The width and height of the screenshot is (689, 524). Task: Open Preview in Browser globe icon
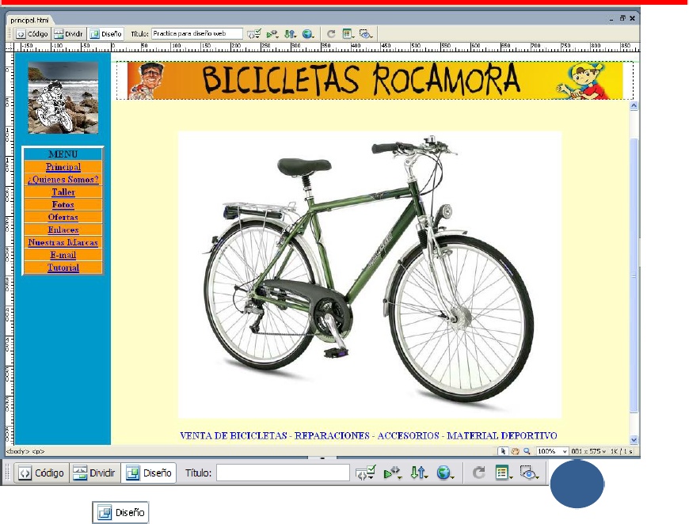click(307, 32)
